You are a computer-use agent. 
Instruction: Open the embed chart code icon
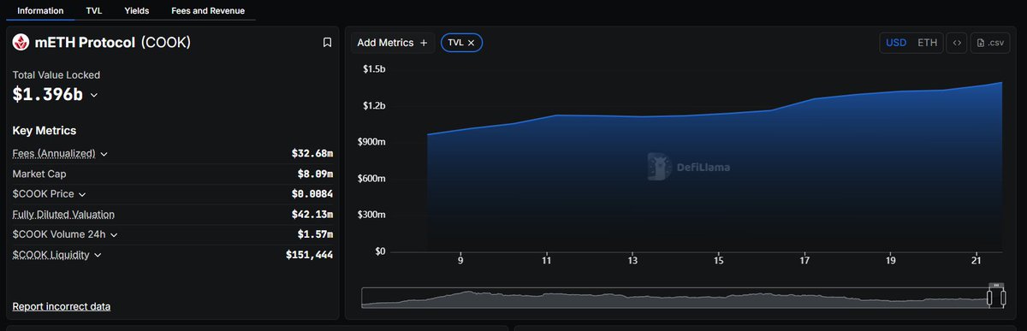[957, 43]
